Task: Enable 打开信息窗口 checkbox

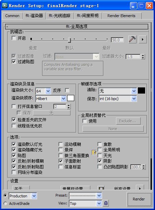Action: 14,107
